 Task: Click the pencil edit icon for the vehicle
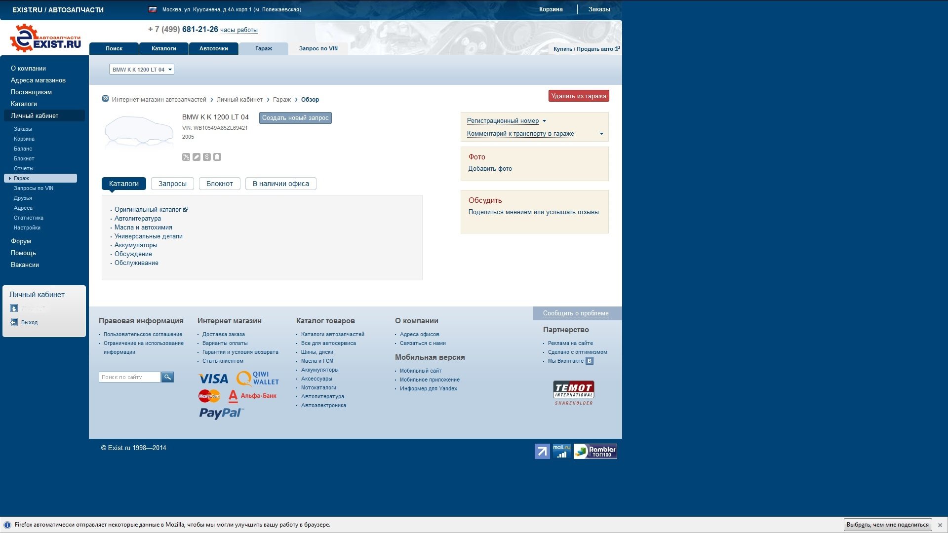[196, 157]
